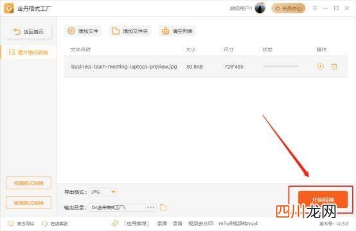Close the 金舟格式工厂 window

(x=347, y=8)
